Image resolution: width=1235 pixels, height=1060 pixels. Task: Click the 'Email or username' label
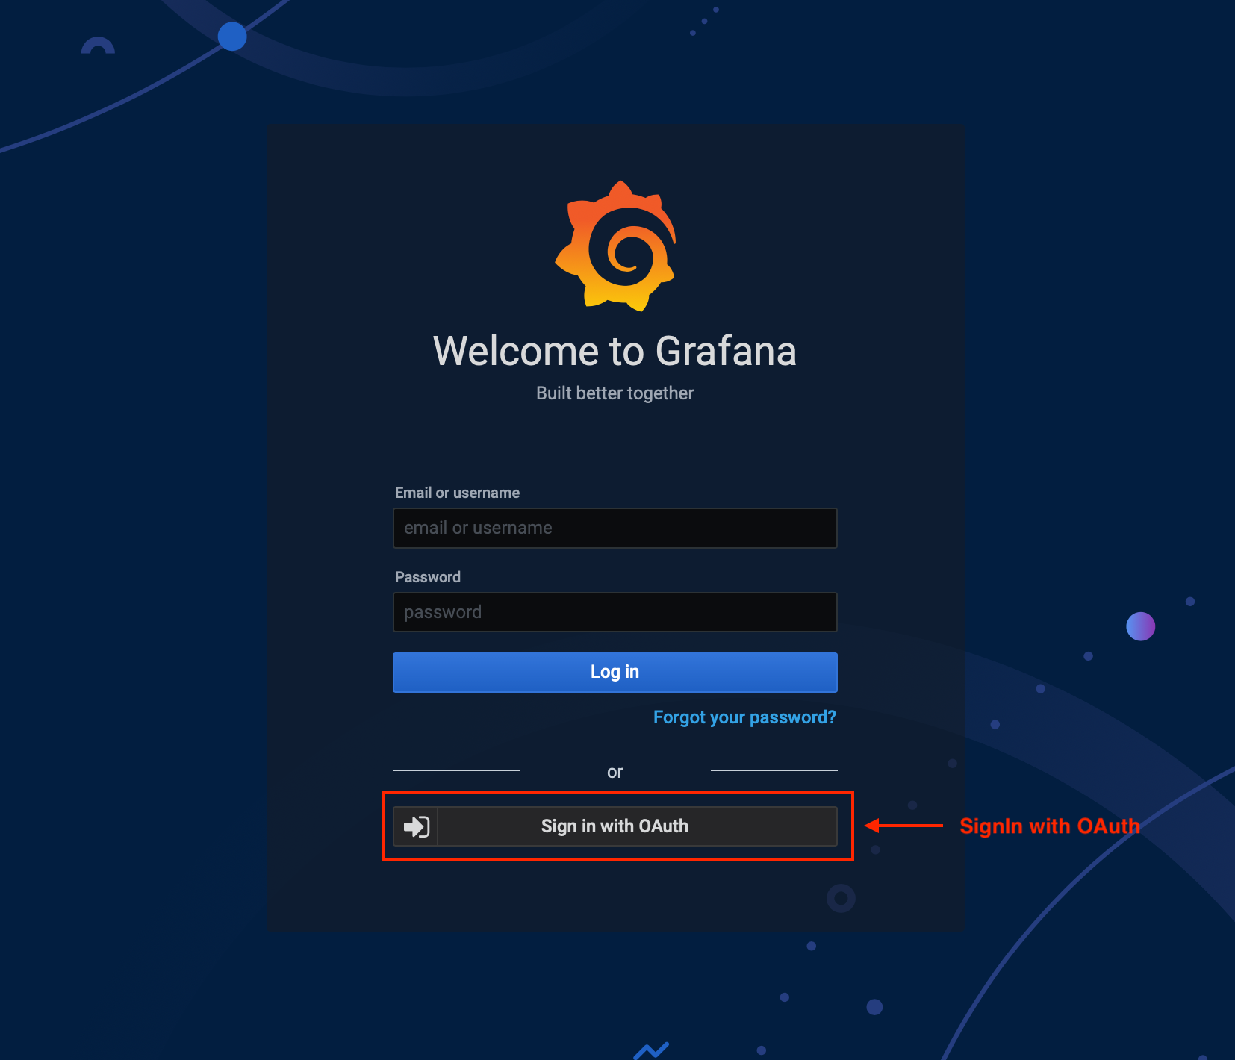pyautogui.click(x=457, y=493)
